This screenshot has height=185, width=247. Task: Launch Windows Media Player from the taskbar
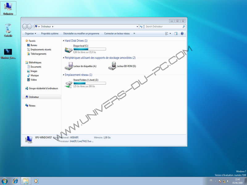36,181
